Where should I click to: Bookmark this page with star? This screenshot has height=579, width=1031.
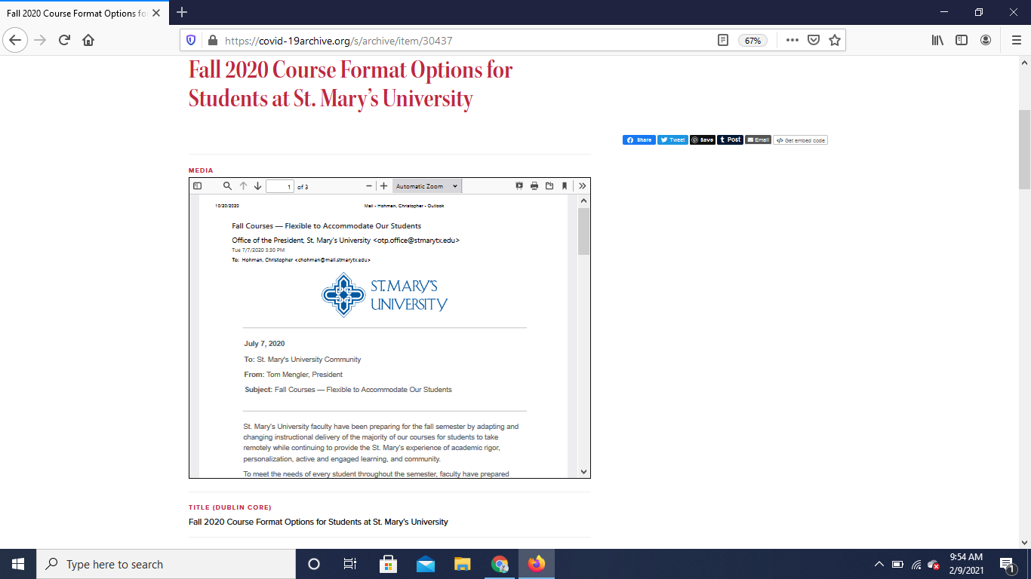pos(835,41)
